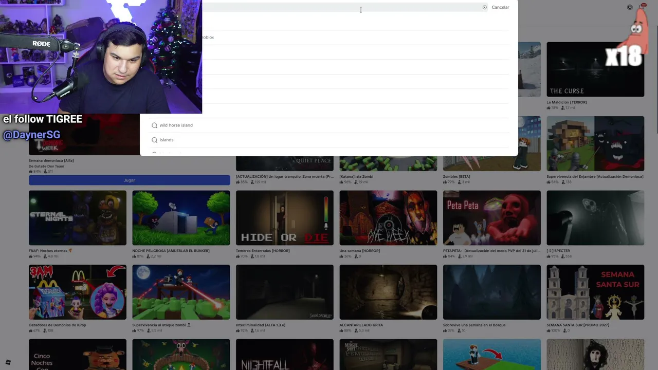Viewport: 658px width, 370px height.
Task: Open the SPECTER game thumbnail
Action: 595,218
